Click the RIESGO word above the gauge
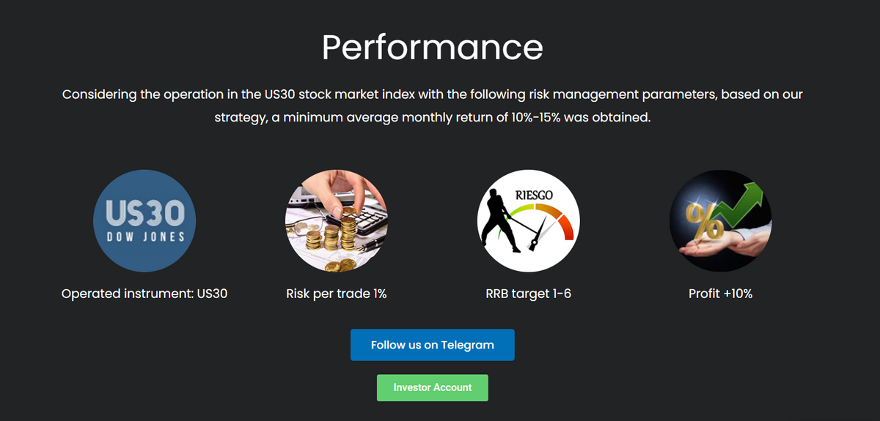880x421 pixels. coord(535,195)
